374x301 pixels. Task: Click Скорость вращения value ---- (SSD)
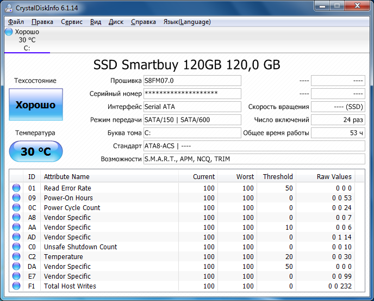coord(338,107)
